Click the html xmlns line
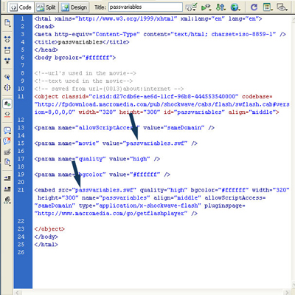295x295 pixels. point(148,18)
